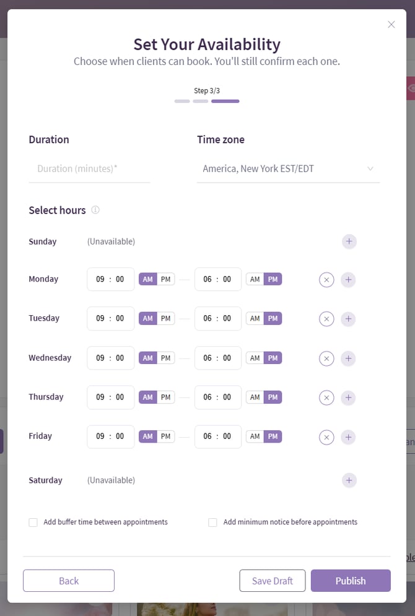Click the info icon beside Select hours
This screenshot has width=415, height=616.
tap(95, 210)
